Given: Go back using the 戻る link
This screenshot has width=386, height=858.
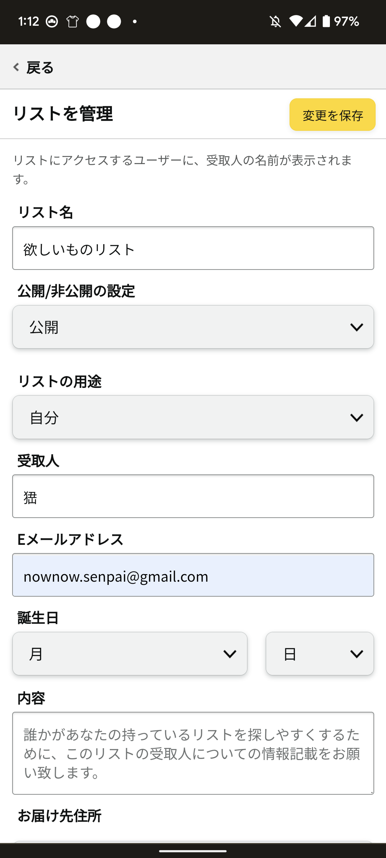Looking at the screenshot, I should click(33, 67).
